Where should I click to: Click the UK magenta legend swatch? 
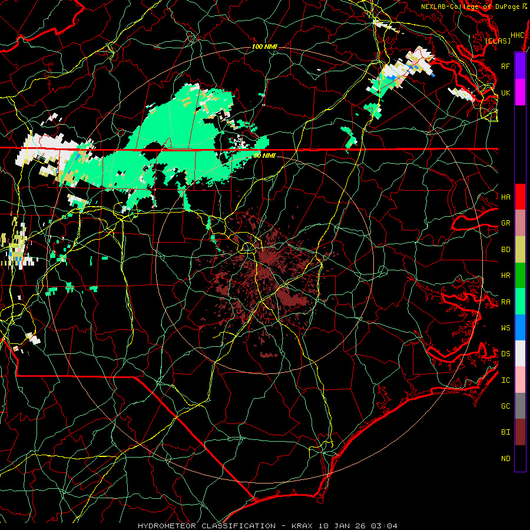(x=520, y=92)
